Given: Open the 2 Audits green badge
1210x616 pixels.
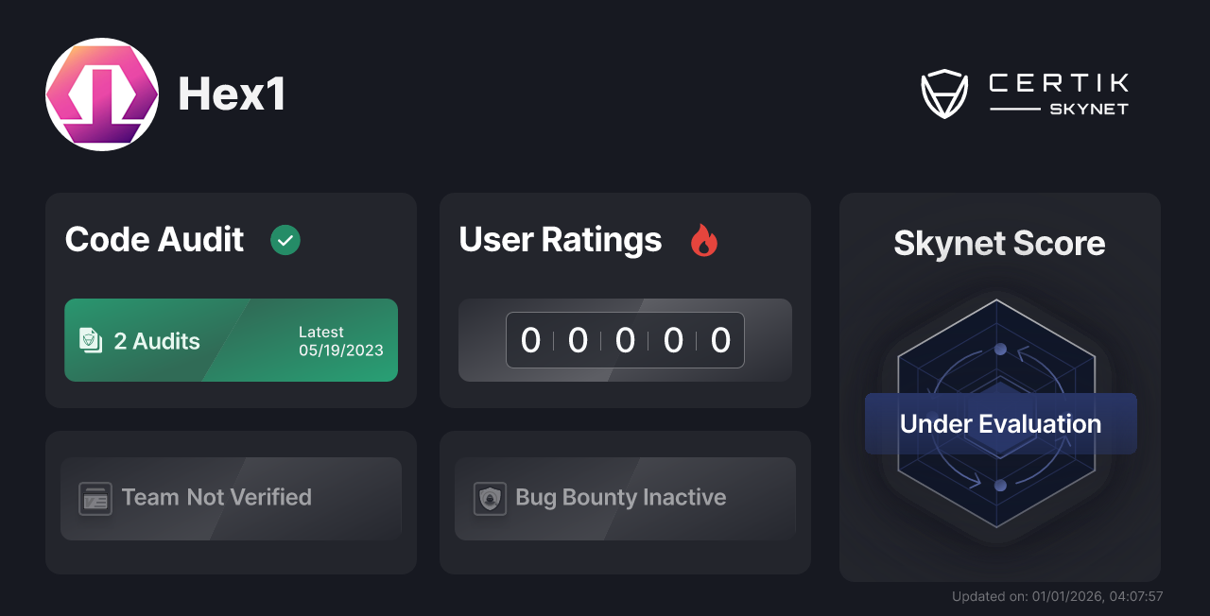Looking at the screenshot, I should [231, 340].
